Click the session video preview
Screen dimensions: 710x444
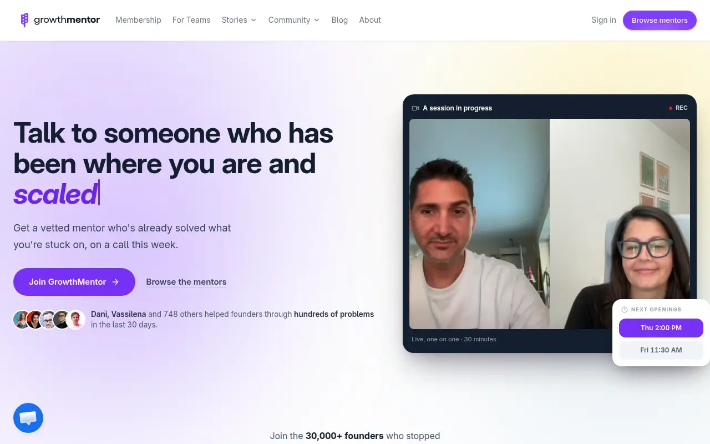point(550,224)
